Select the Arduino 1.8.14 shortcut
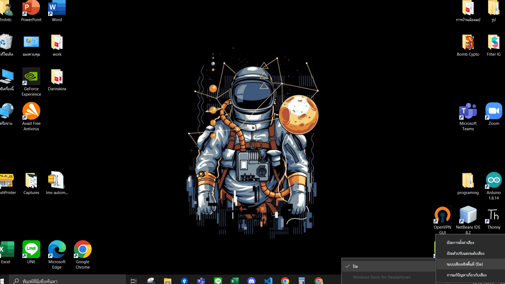 (494, 186)
